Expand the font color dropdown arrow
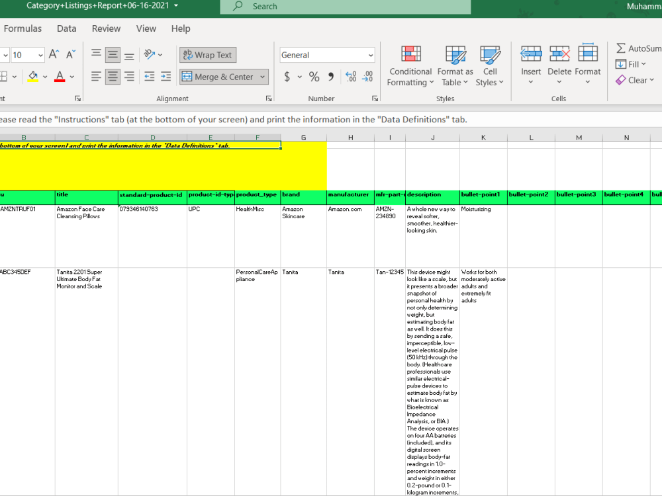 (72, 77)
